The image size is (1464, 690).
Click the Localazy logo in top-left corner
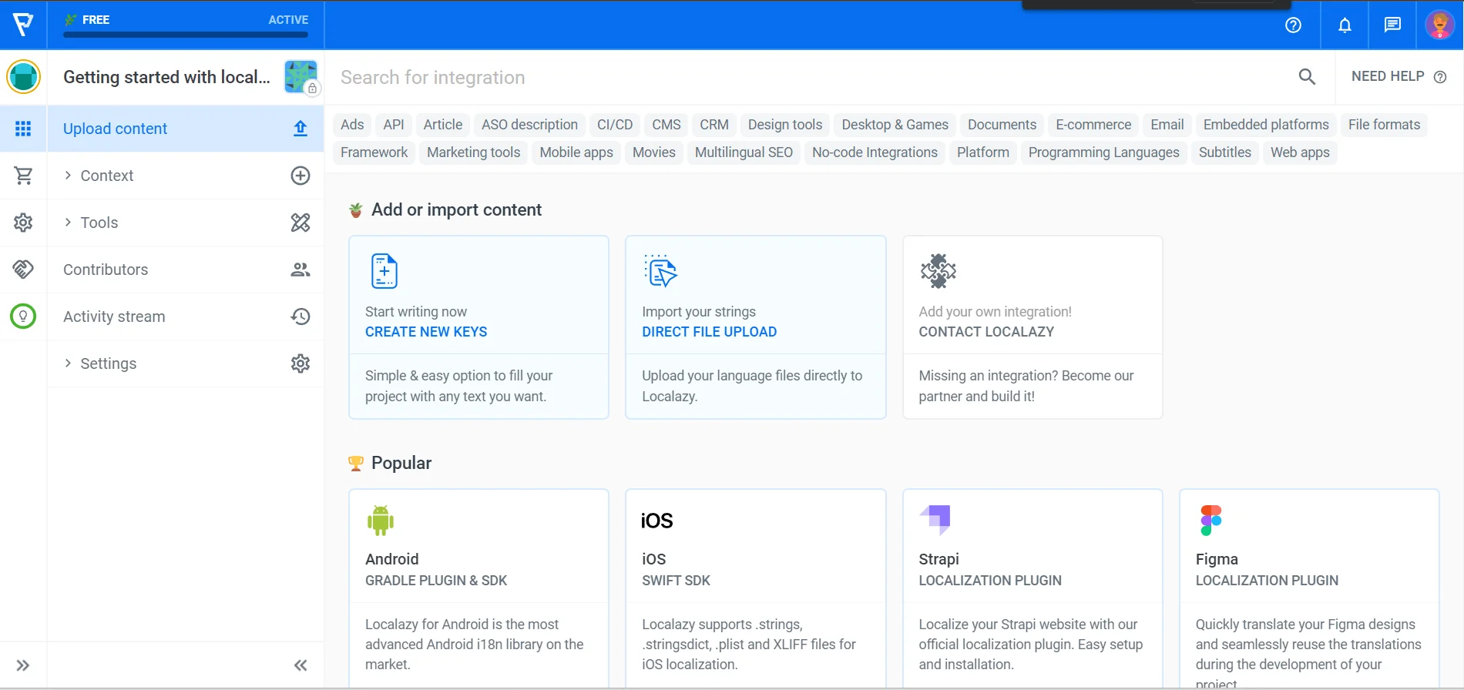23,25
